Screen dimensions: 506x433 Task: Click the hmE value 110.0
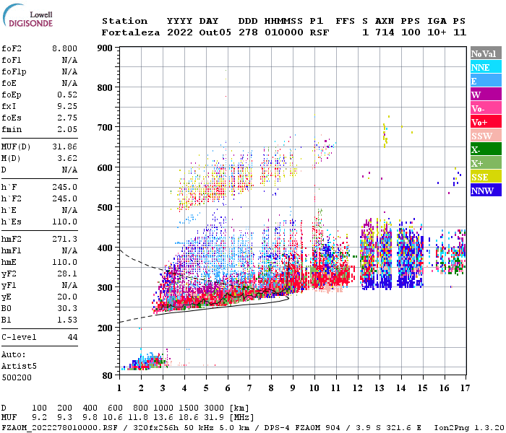(64, 262)
